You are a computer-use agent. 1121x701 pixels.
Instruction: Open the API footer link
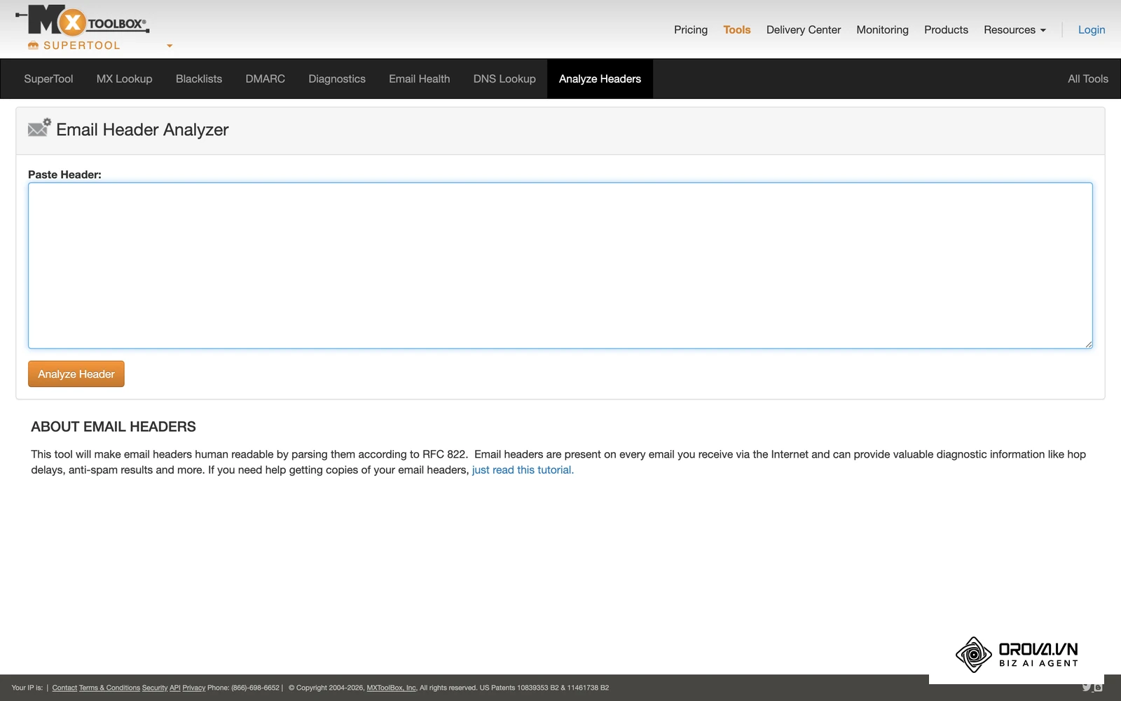pos(175,688)
